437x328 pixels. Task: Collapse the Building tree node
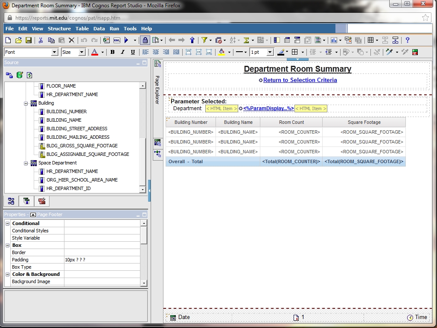click(x=26, y=103)
